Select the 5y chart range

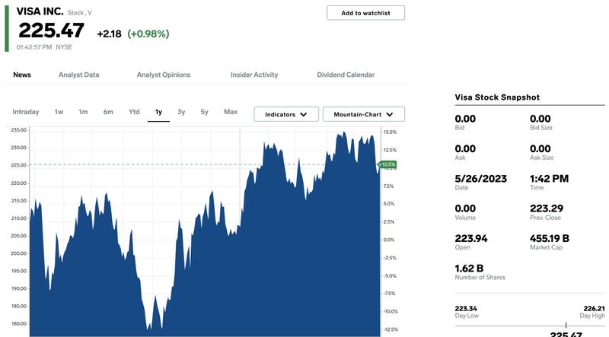click(204, 112)
